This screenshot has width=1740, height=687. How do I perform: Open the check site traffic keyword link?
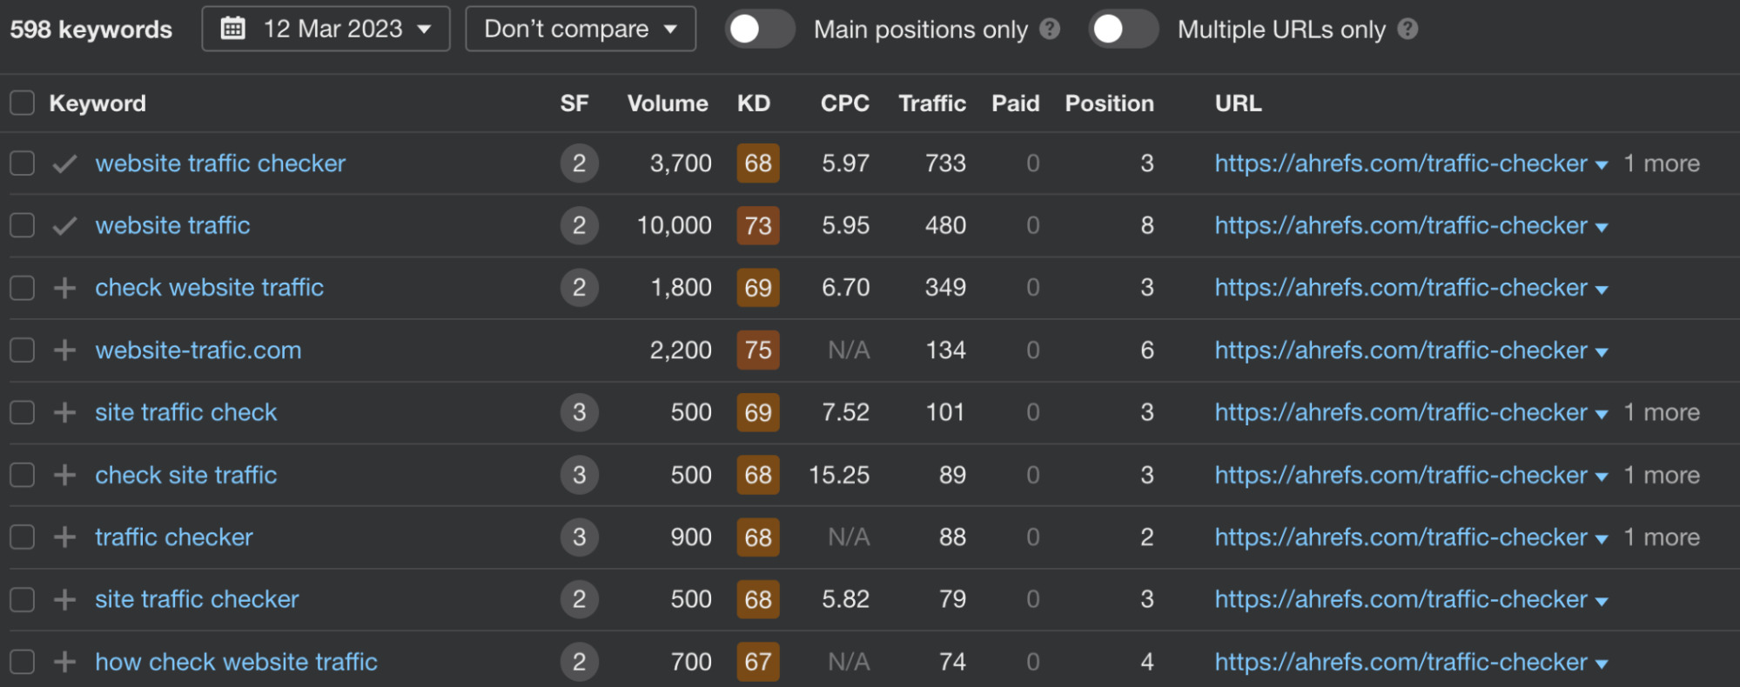coord(185,475)
